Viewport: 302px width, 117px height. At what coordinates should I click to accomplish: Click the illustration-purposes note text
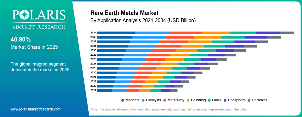(x=169, y=109)
